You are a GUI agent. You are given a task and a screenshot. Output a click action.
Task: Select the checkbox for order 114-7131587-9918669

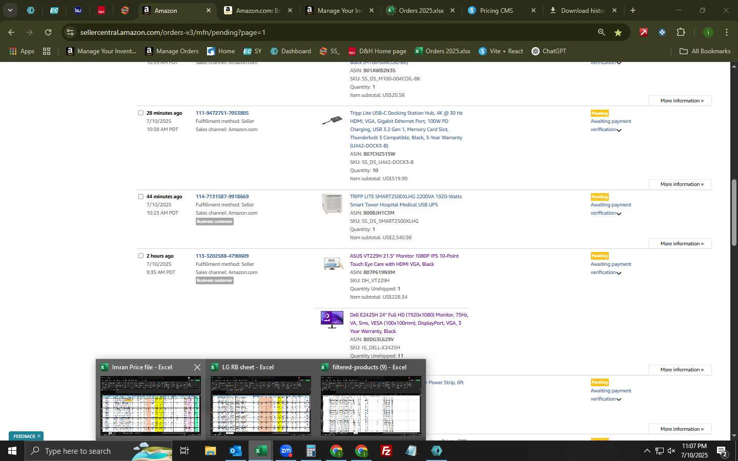(141, 196)
